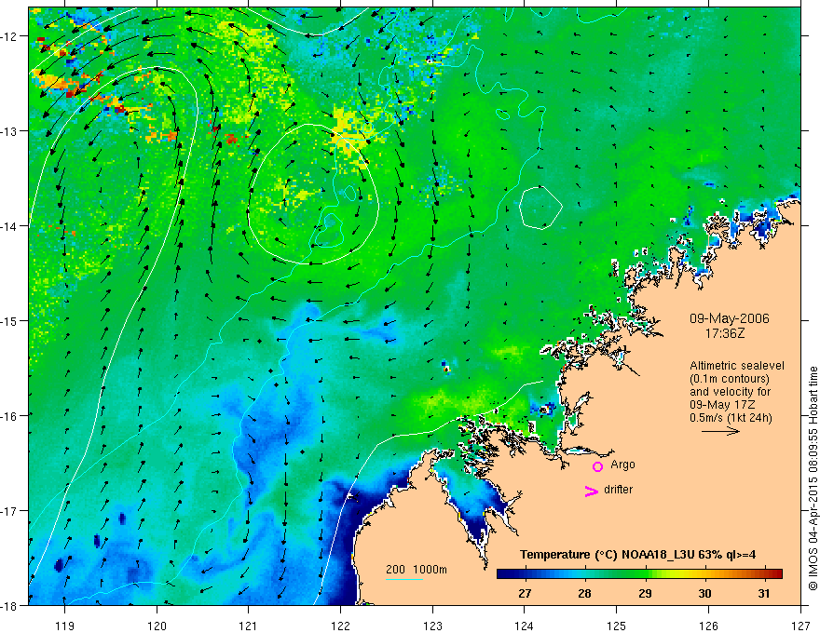Click the latitude axis label -13
Screen dimensions: 820x633
pos(9,131)
